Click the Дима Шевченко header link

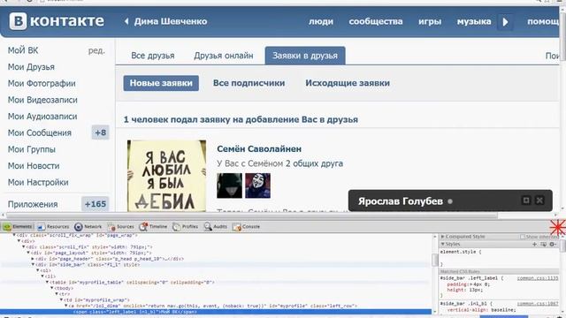[171, 21]
